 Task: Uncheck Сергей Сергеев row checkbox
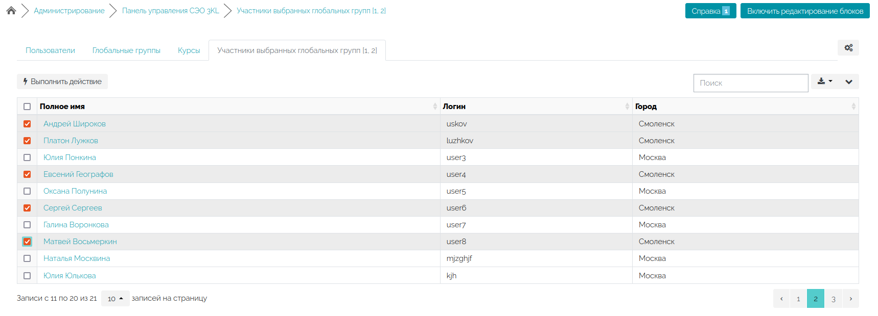pos(27,208)
